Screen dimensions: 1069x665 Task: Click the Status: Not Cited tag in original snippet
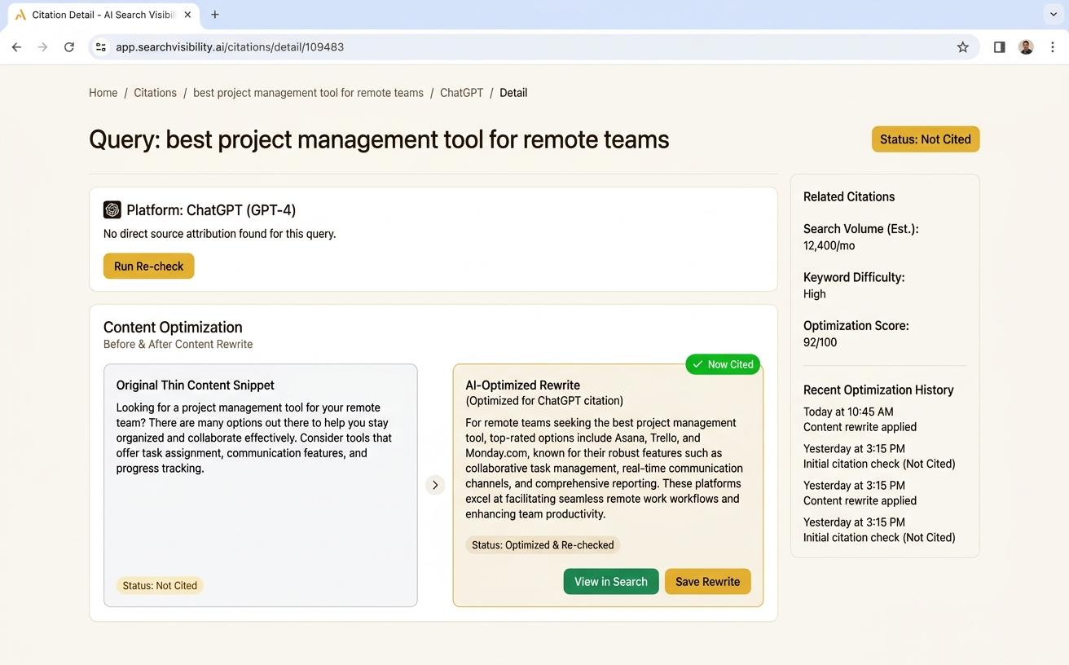[160, 585]
